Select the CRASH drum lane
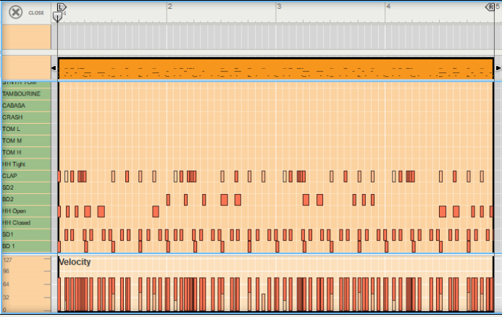Image resolution: width=502 pixels, height=317 pixels. tap(25, 117)
